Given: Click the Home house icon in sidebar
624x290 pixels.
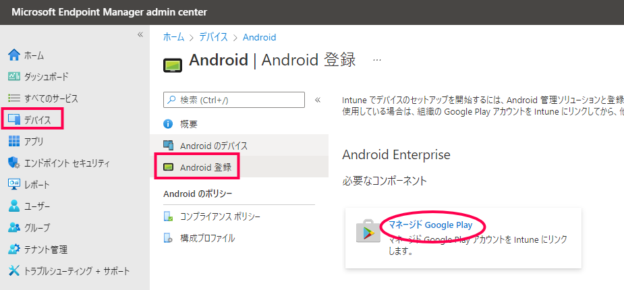Looking at the screenshot, I should (x=14, y=55).
